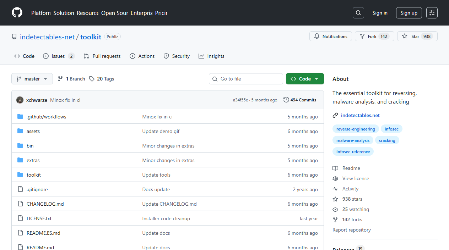Open the Platform menu in header
Screen dimensions: 449x250
[41, 13]
